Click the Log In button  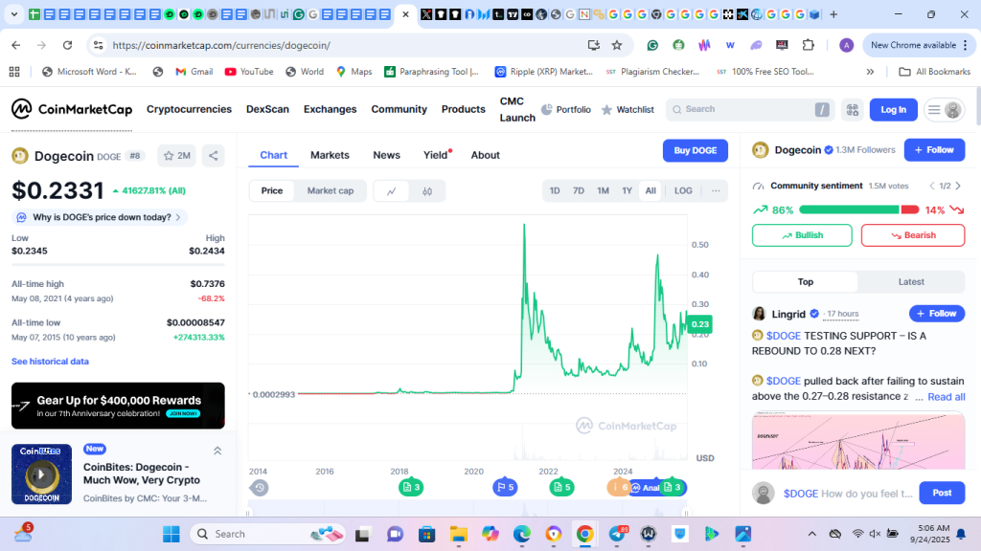coord(894,110)
